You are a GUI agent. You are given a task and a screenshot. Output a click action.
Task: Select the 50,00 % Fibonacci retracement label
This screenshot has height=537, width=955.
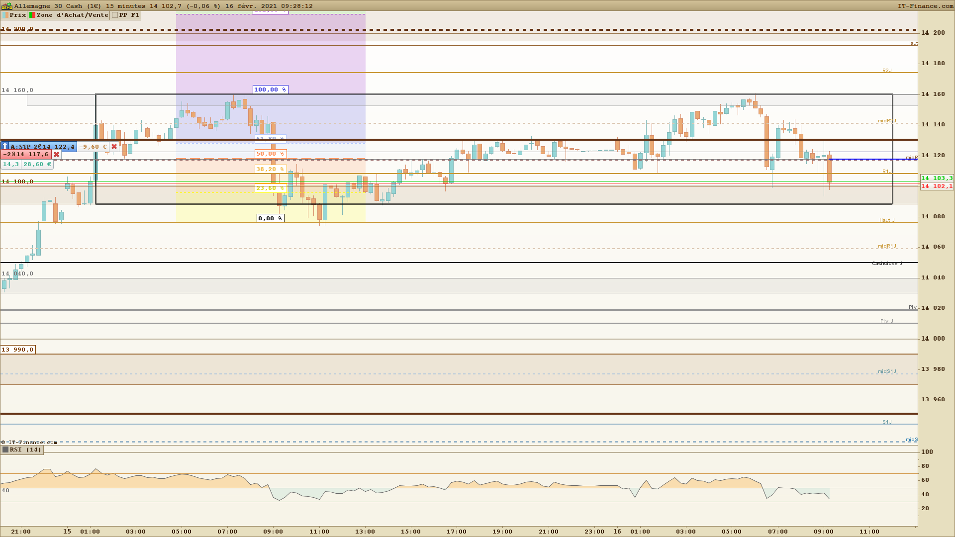(x=270, y=154)
